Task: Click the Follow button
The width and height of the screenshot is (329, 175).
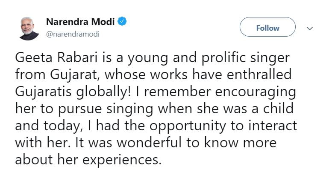Action: pos(267,28)
